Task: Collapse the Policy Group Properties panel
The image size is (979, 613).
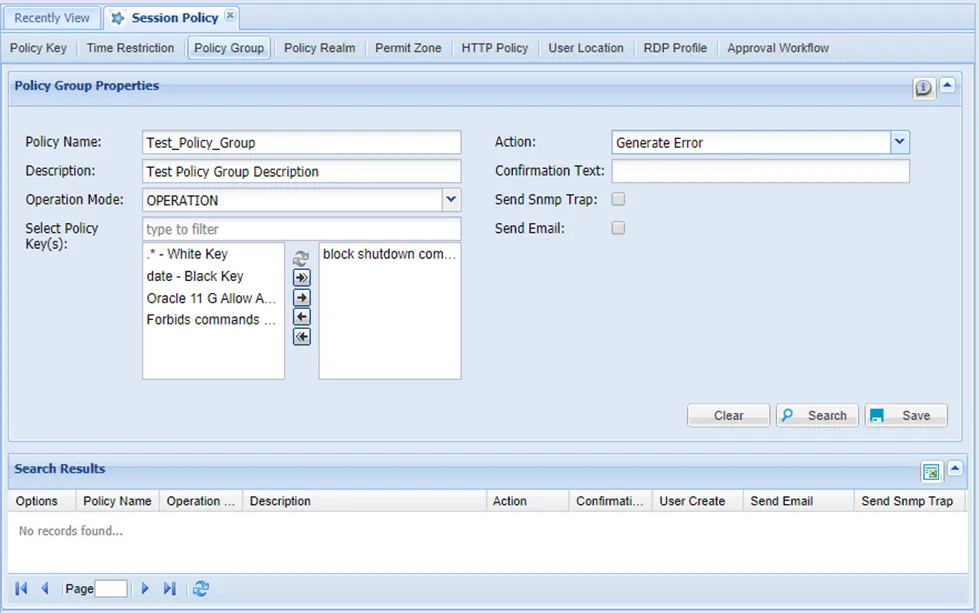Action: 947,85
